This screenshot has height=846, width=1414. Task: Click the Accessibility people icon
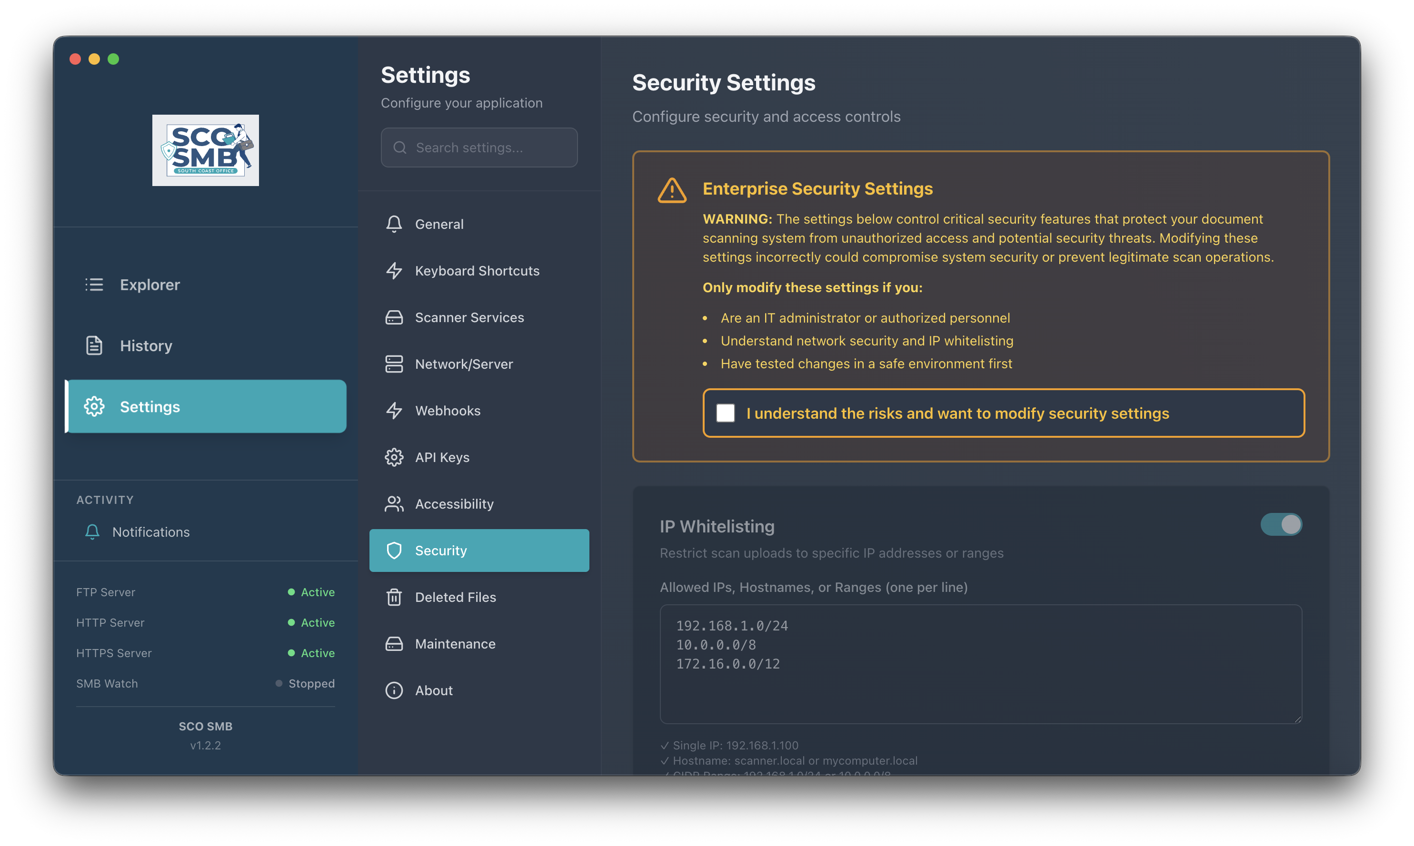click(394, 504)
